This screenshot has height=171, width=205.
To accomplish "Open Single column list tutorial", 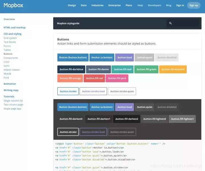I will (13, 101).
